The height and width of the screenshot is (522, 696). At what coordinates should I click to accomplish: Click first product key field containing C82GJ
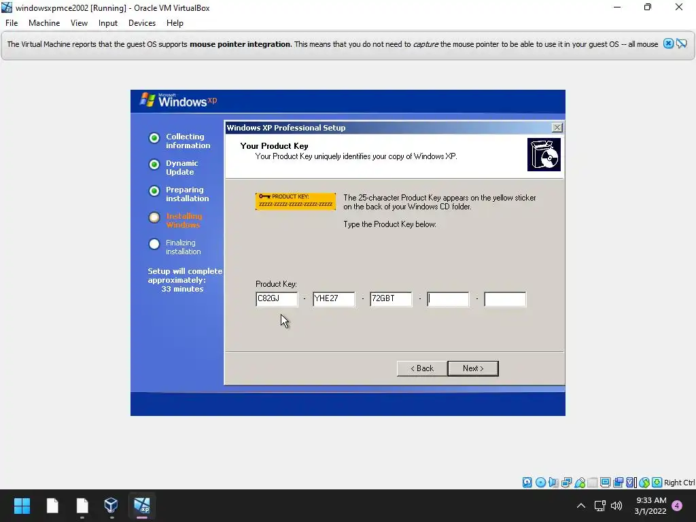[x=277, y=299]
